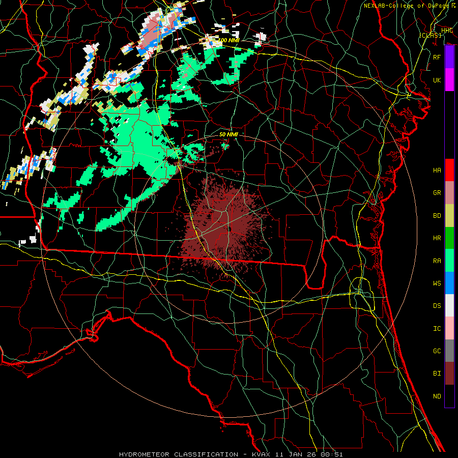Image resolution: width=458 pixels, height=458 pixels.
Task: Click the GC legend label
Action: 437,351
